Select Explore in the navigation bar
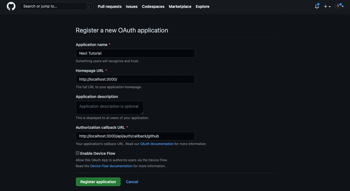The image size is (350, 191). [x=202, y=6]
